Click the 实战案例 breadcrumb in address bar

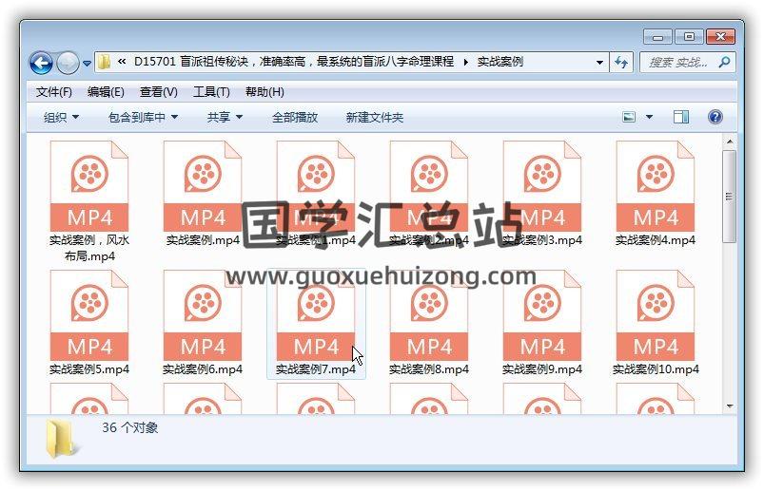point(500,62)
